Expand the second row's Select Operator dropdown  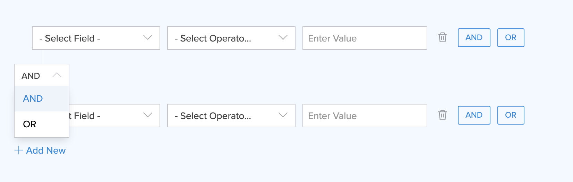(x=231, y=116)
